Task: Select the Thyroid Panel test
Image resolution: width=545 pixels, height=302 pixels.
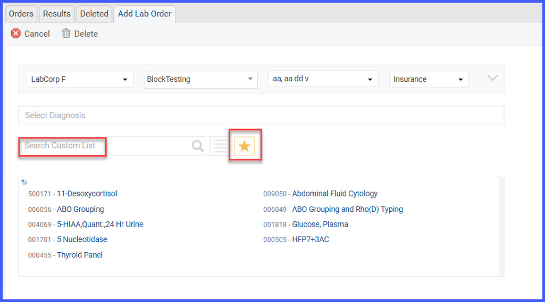Action: click(80, 255)
